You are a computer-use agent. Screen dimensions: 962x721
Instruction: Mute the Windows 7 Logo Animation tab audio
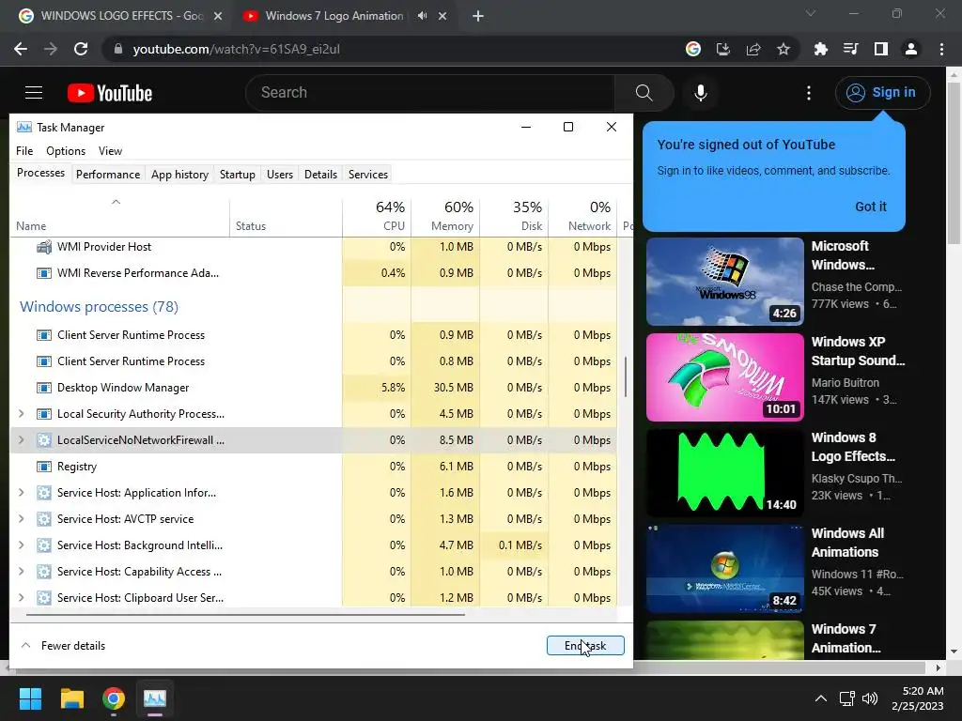(422, 16)
